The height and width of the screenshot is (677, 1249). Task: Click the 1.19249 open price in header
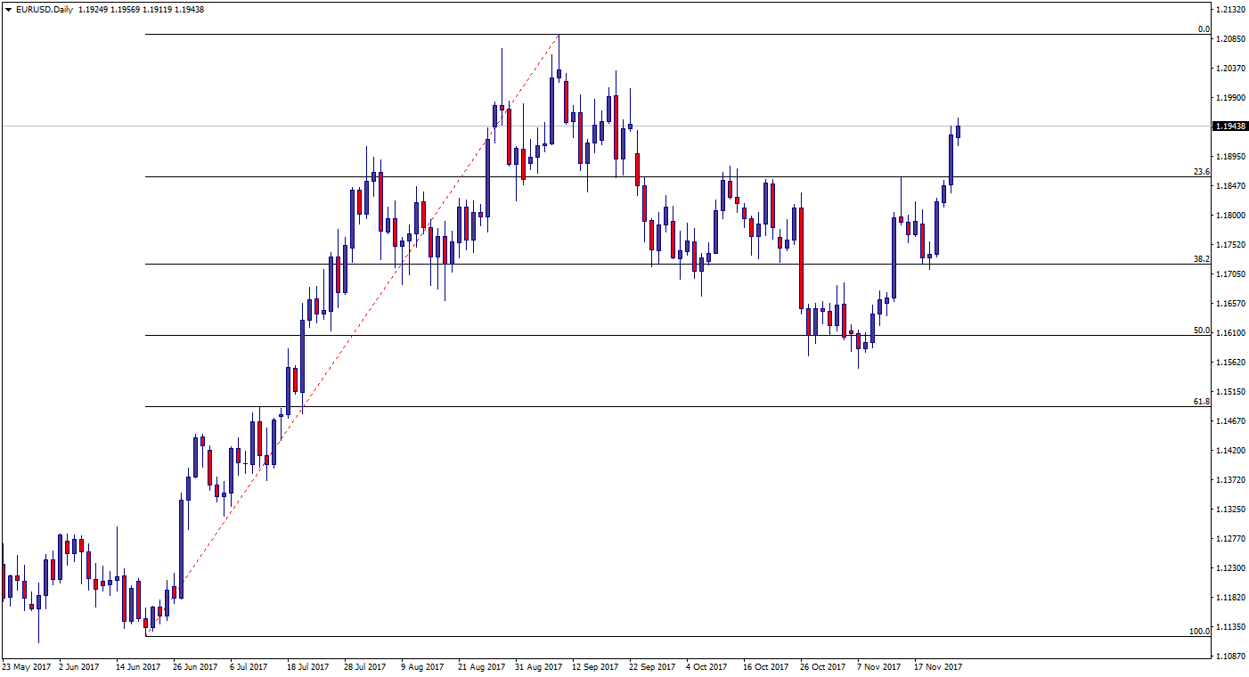click(94, 10)
